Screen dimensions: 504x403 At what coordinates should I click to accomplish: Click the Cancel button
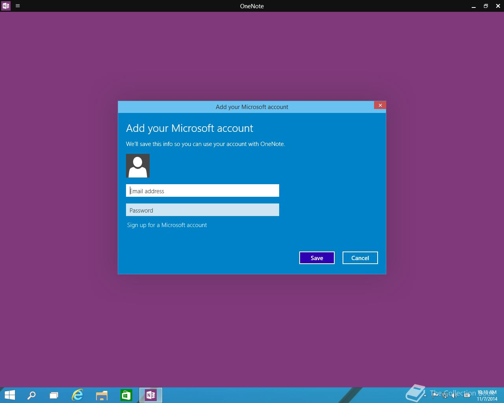pos(360,258)
